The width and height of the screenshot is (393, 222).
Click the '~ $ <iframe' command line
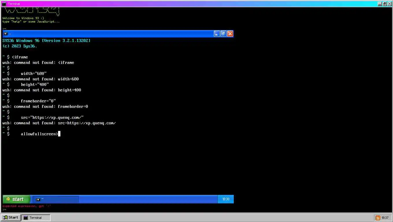(15, 57)
